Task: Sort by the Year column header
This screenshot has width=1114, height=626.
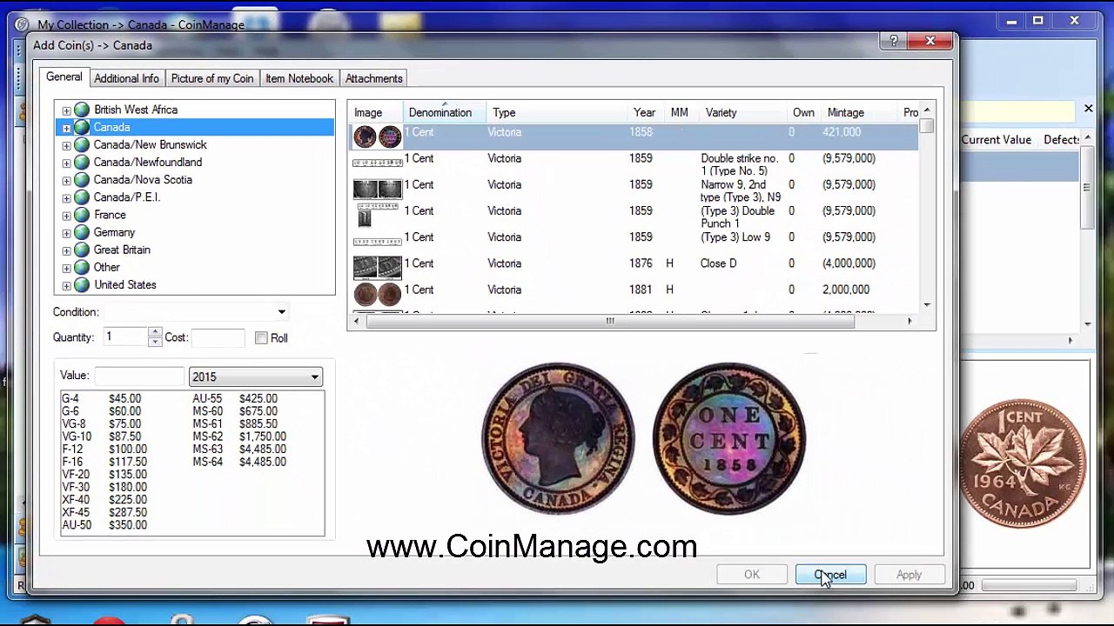Action: 644,112
